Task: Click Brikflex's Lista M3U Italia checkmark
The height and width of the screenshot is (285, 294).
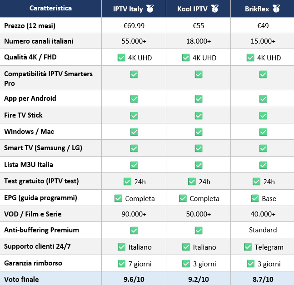Action: pyautogui.click(x=263, y=165)
